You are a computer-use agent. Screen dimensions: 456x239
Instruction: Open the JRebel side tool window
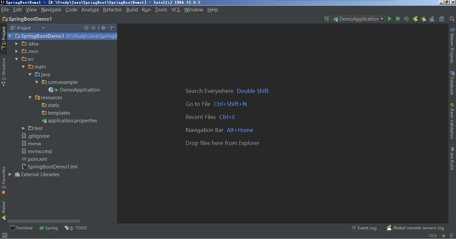click(4, 210)
